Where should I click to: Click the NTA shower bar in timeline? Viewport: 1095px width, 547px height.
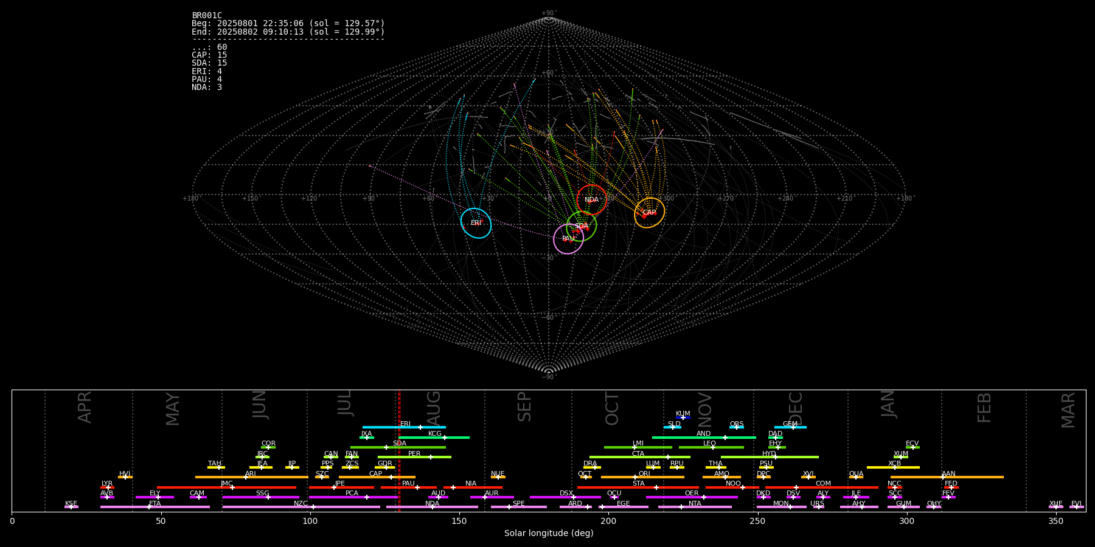[x=695, y=507]
